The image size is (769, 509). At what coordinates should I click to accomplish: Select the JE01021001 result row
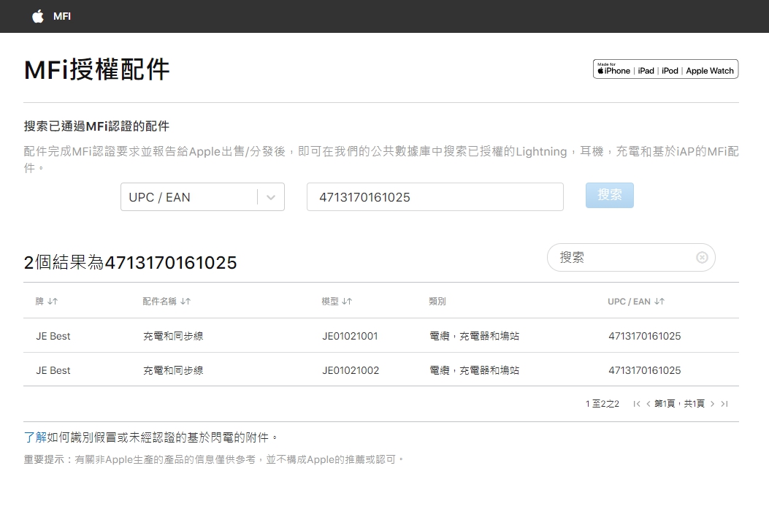point(350,336)
